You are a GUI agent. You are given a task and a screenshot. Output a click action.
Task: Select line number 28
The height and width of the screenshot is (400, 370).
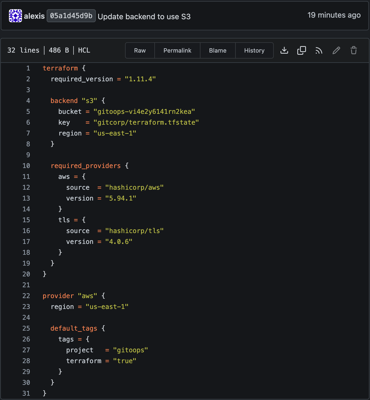tap(26, 361)
